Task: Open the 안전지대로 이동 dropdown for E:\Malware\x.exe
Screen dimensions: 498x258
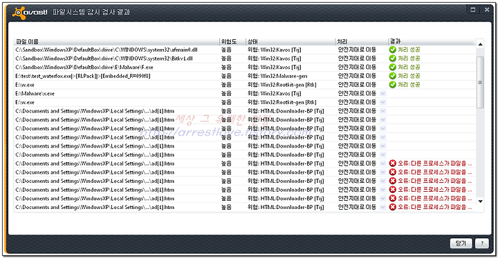Action: click(x=382, y=94)
